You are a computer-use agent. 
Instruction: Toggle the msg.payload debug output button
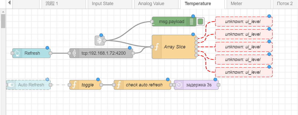pyautogui.click(x=200, y=22)
